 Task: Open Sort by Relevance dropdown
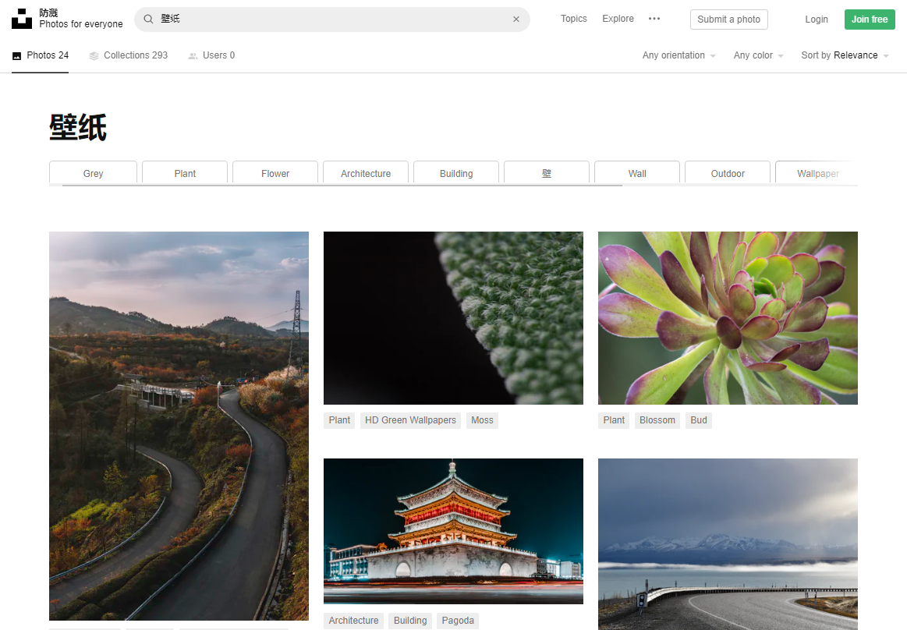[x=845, y=55]
